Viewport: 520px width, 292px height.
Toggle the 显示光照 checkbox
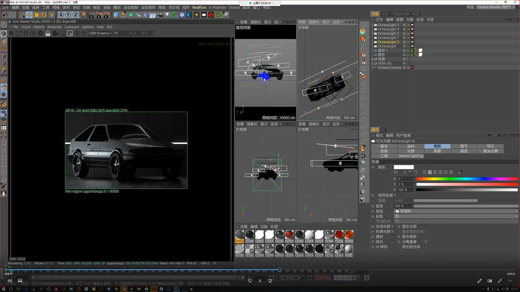pyautogui.click(x=426, y=226)
